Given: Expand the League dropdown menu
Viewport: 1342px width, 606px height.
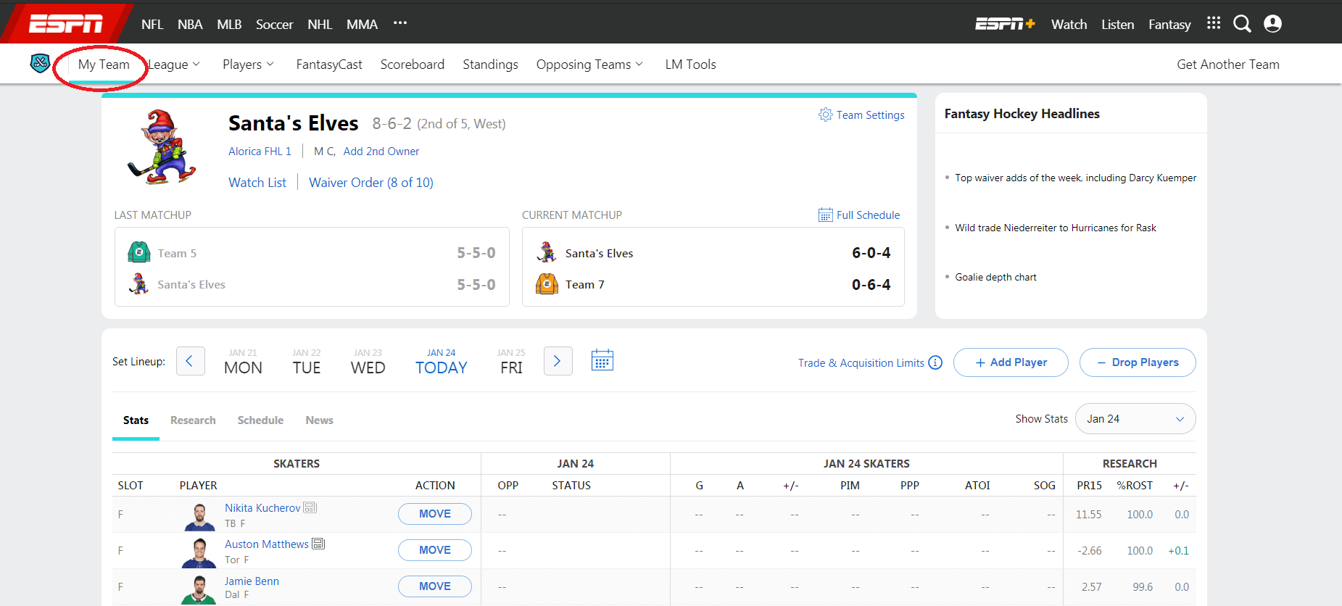Looking at the screenshot, I should [174, 65].
